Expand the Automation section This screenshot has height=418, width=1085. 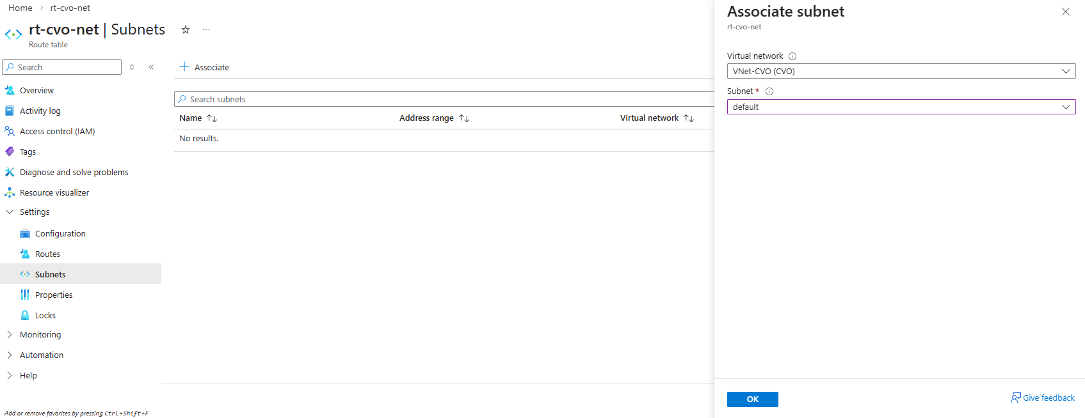[42, 355]
